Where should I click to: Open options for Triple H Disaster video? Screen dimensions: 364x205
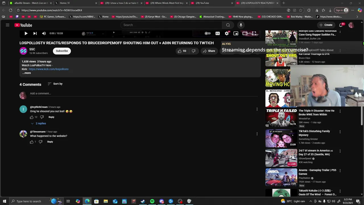[x=340, y=111]
